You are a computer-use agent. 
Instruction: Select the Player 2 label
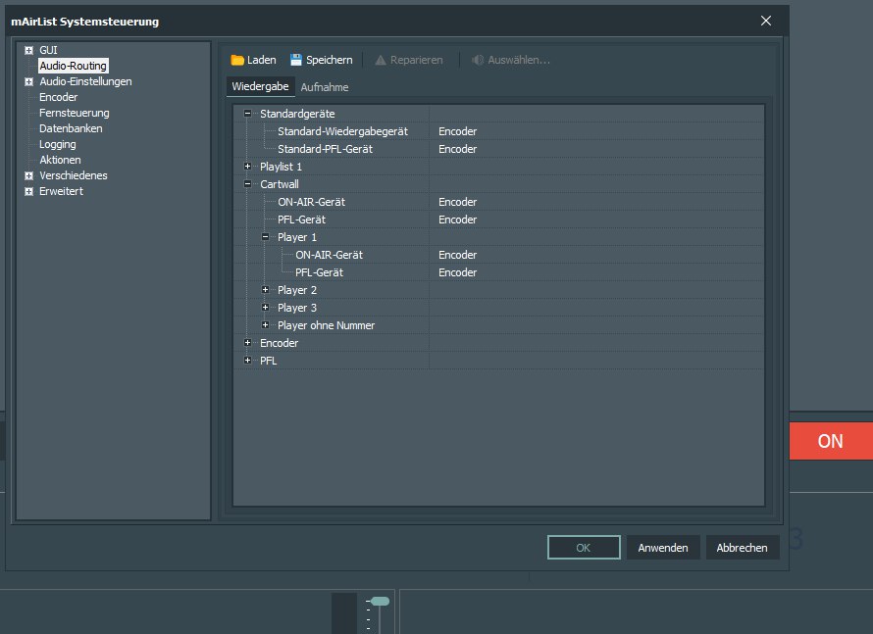[x=297, y=290]
